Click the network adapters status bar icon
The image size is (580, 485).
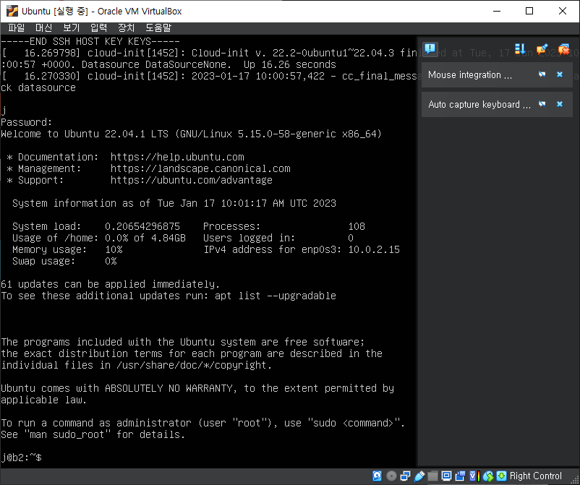click(406, 476)
